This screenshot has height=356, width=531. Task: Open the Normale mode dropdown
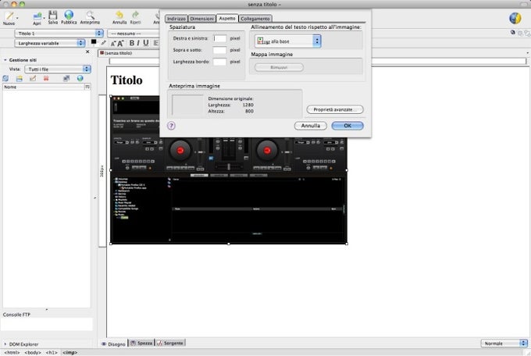click(x=504, y=344)
